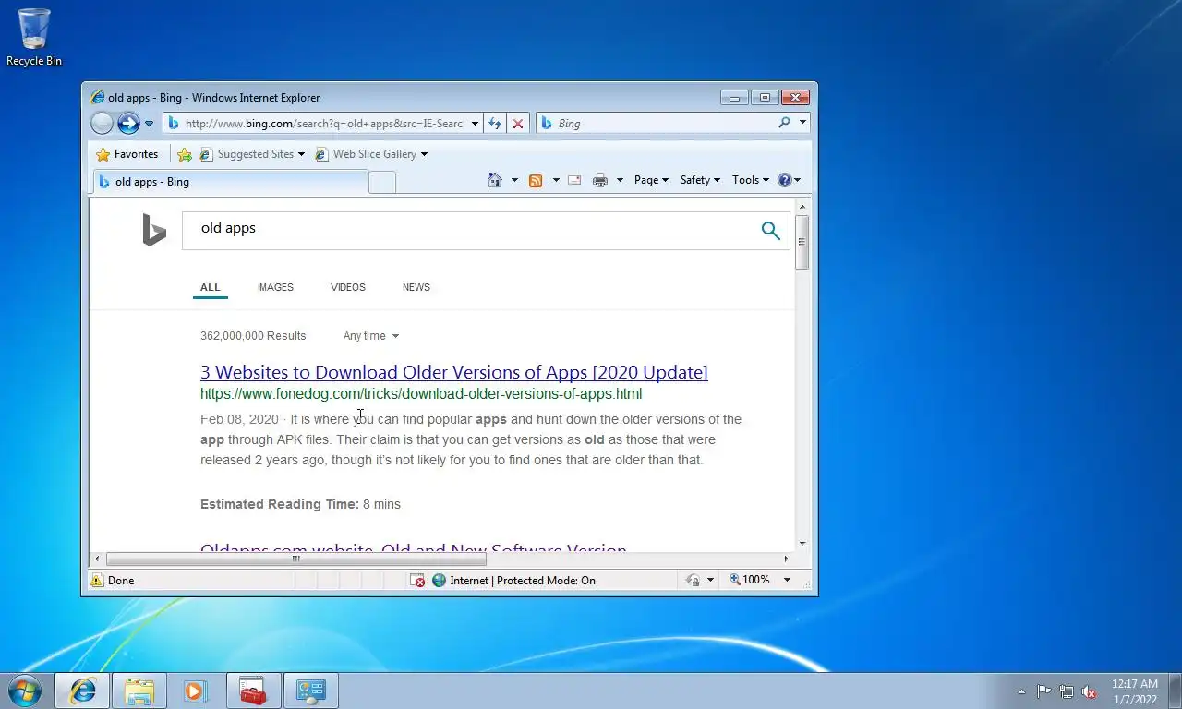Screen dimensions: 1182x709
Task: Click the blocked popup status bar icon
Action: (417, 581)
